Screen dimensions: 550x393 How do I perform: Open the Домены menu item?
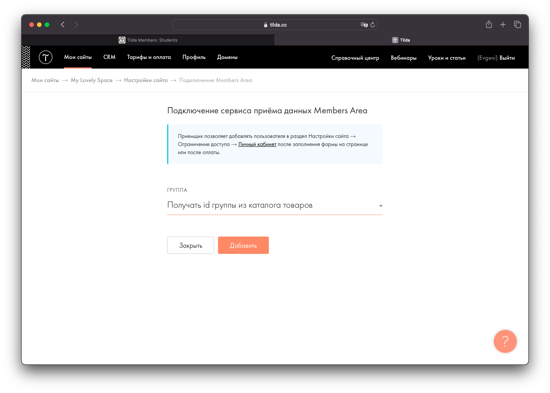[227, 57]
